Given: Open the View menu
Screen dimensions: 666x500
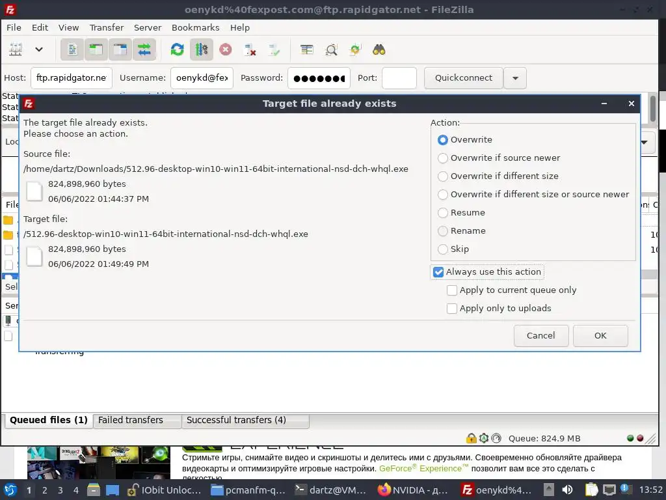Looking at the screenshot, I should (x=68, y=27).
